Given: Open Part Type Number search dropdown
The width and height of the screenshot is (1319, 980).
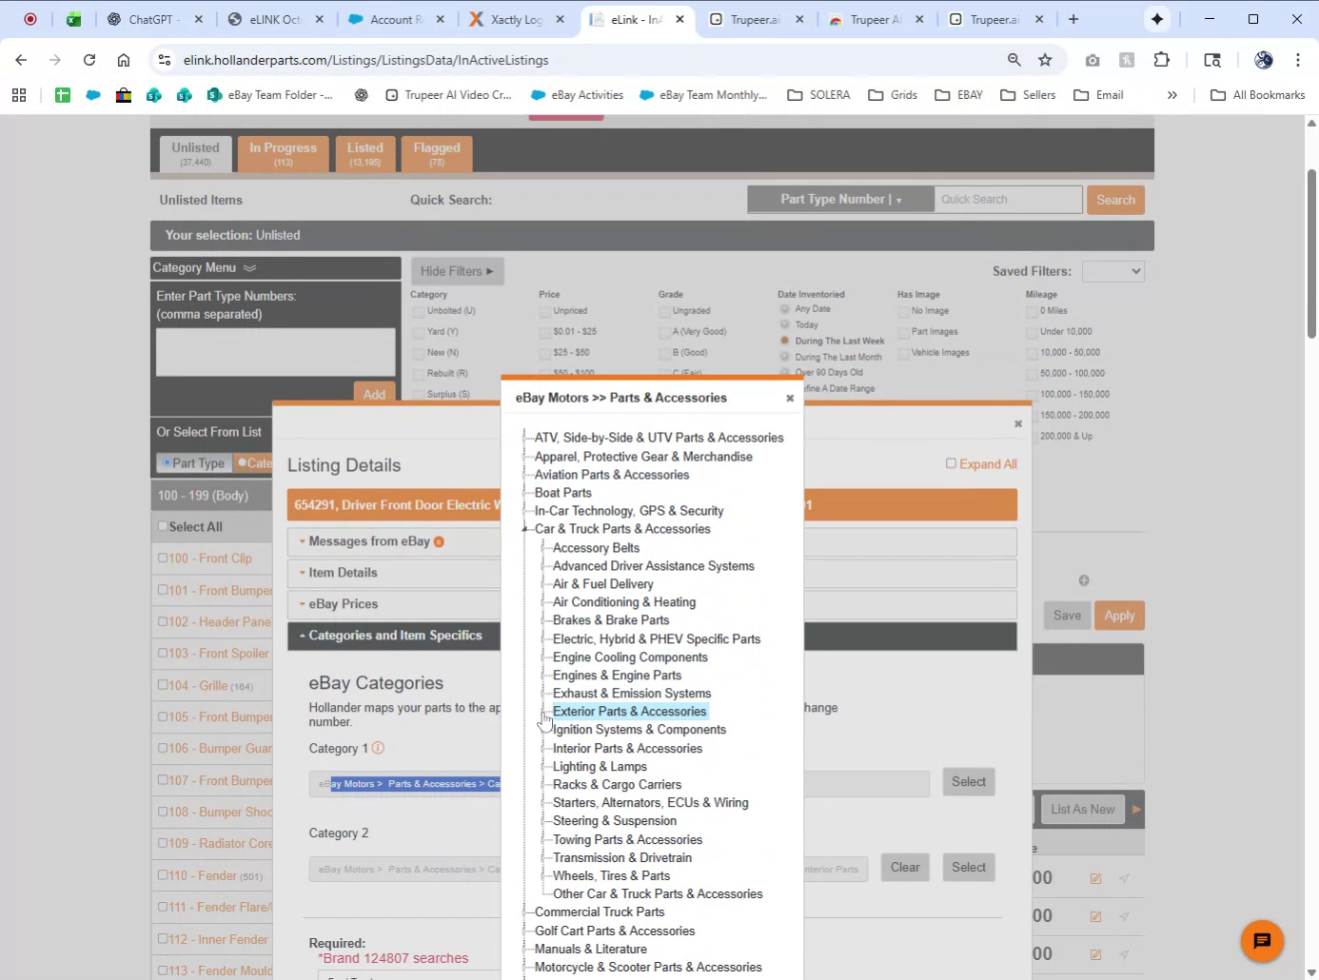Looking at the screenshot, I should (840, 199).
